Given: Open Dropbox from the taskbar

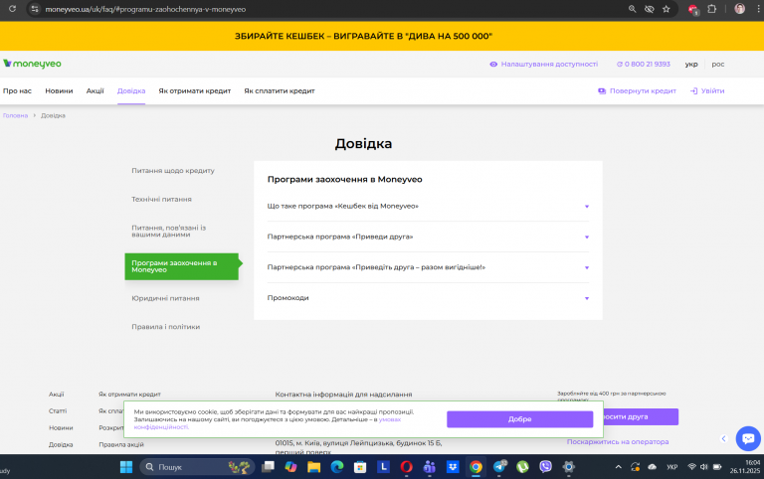Looking at the screenshot, I should 453,467.
